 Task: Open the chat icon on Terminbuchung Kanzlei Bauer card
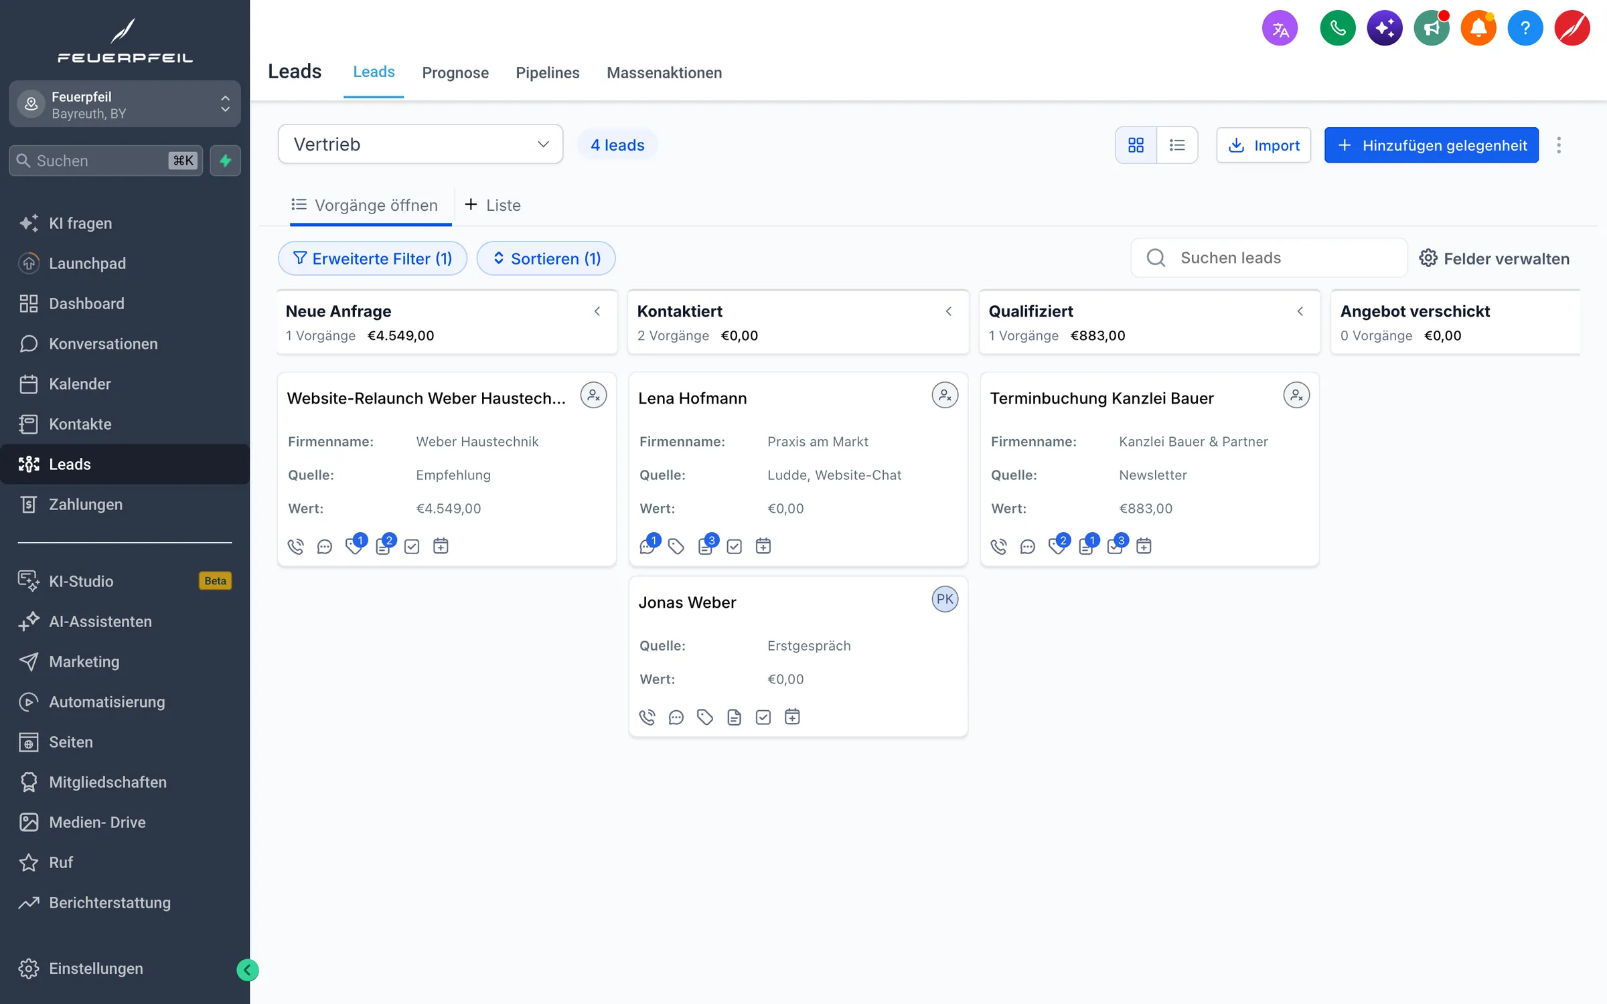(1027, 547)
